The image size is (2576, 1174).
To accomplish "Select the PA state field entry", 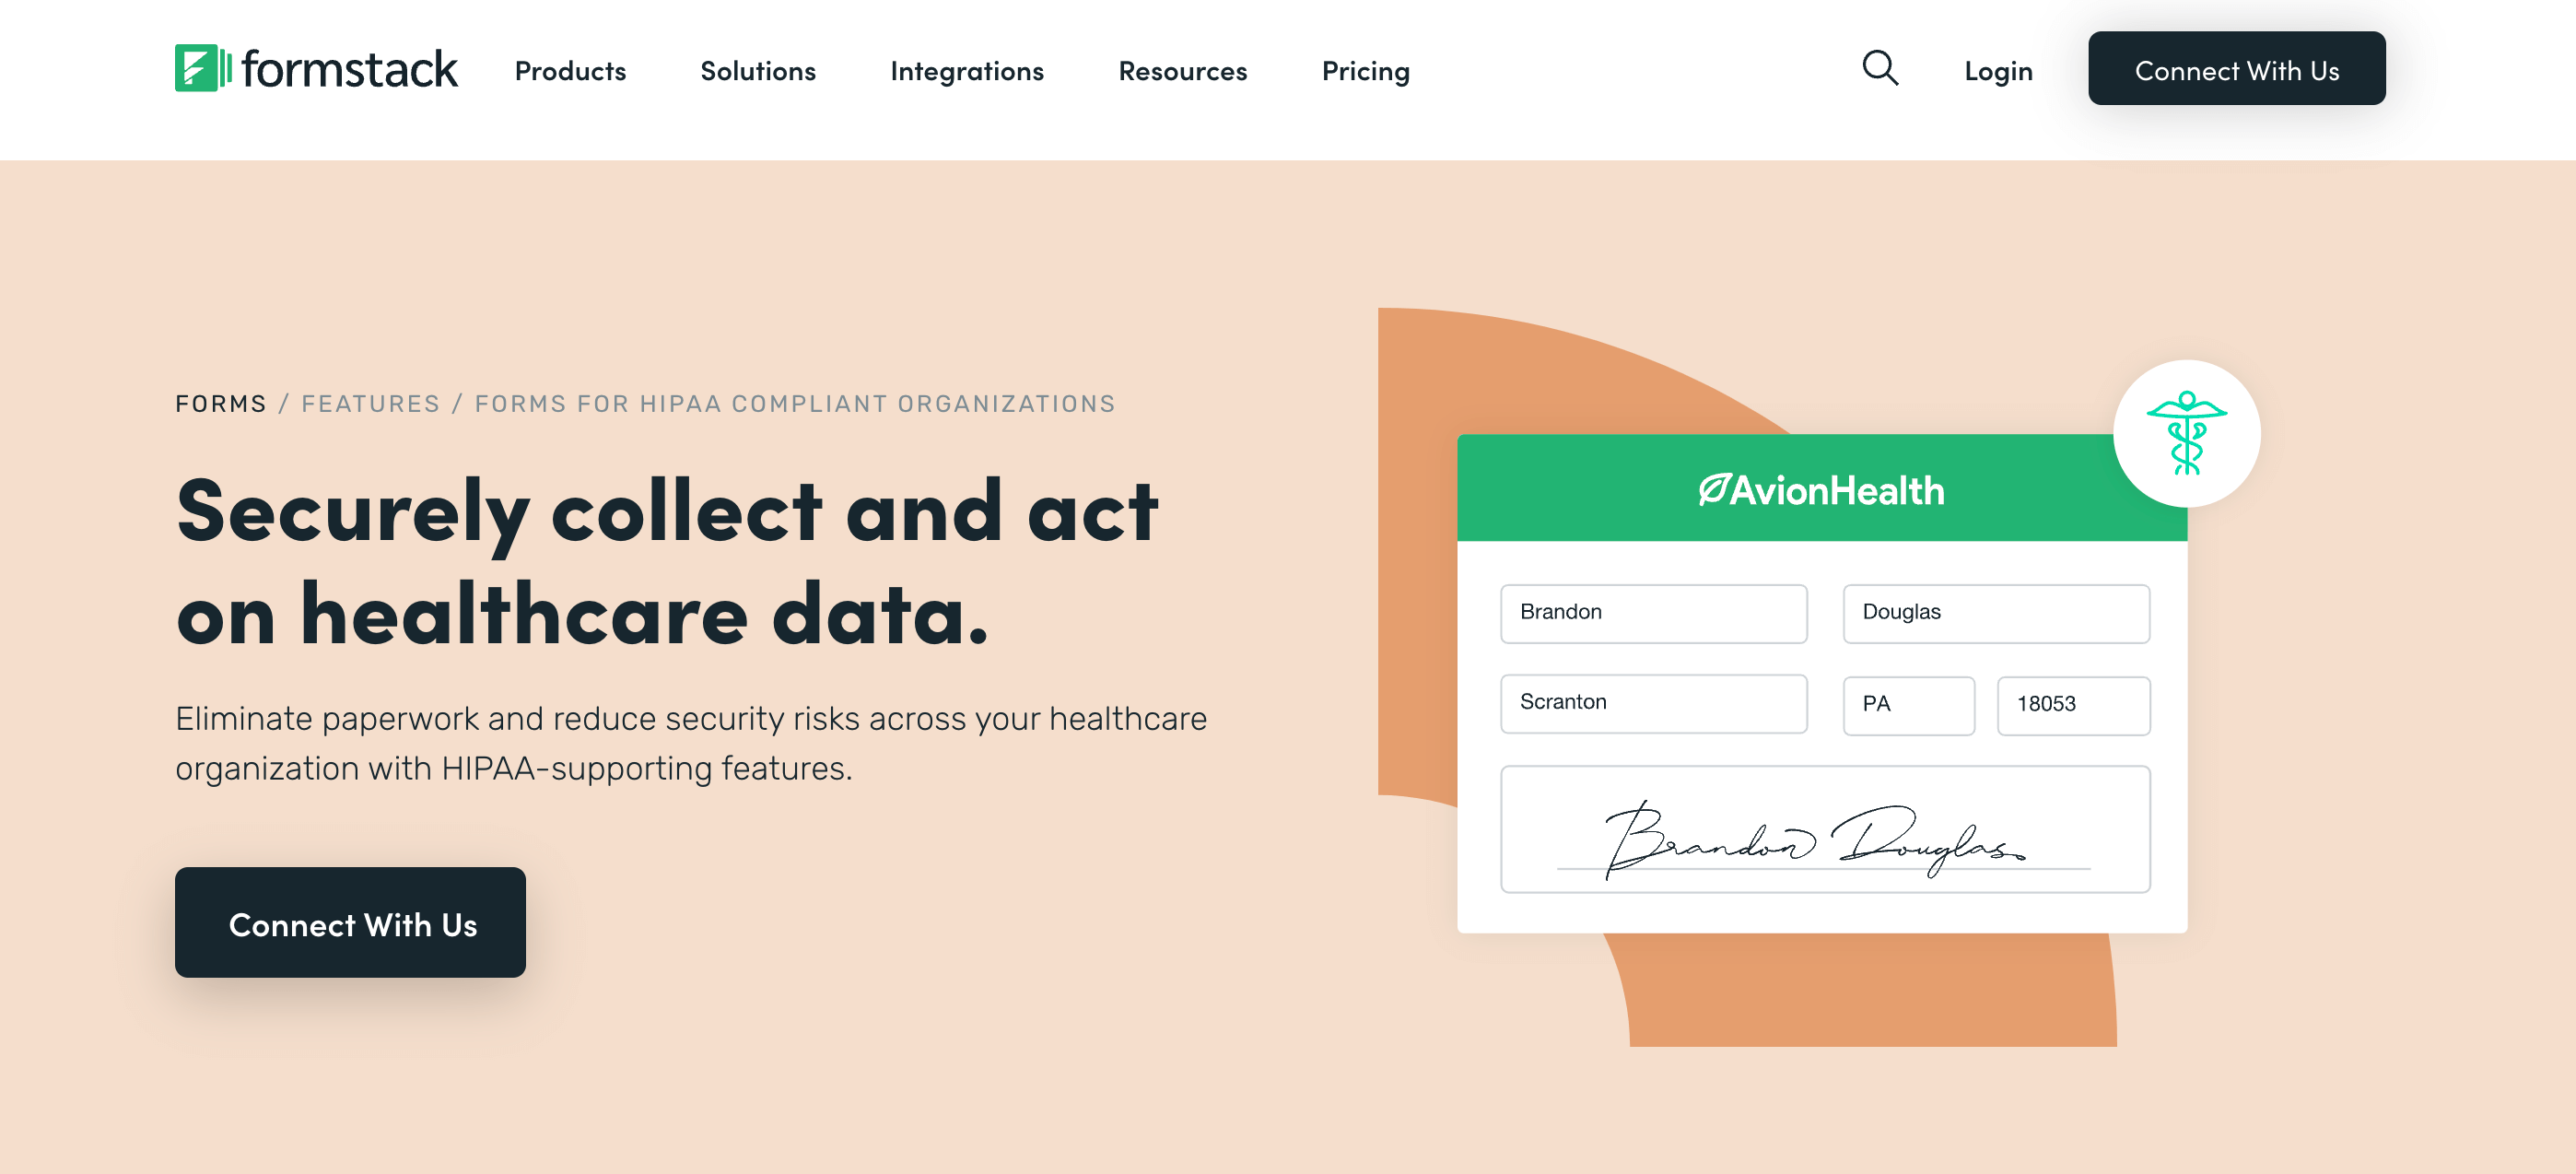I will [x=1909, y=704].
